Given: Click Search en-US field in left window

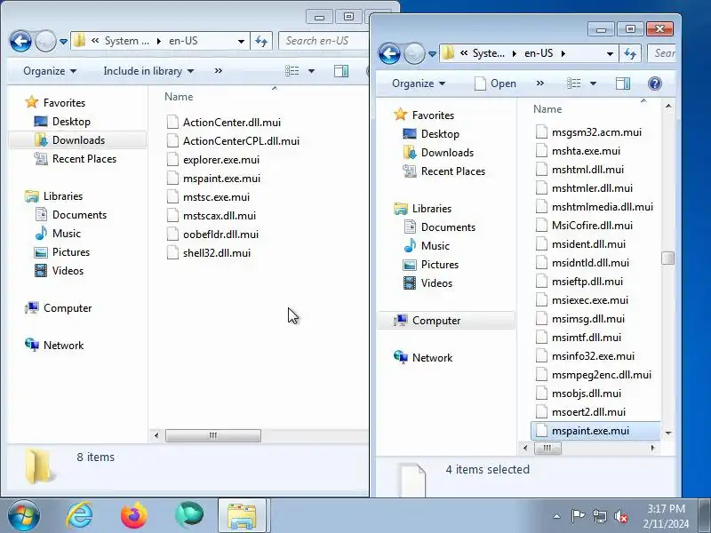Looking at the screenshot, I should point(324,41).
